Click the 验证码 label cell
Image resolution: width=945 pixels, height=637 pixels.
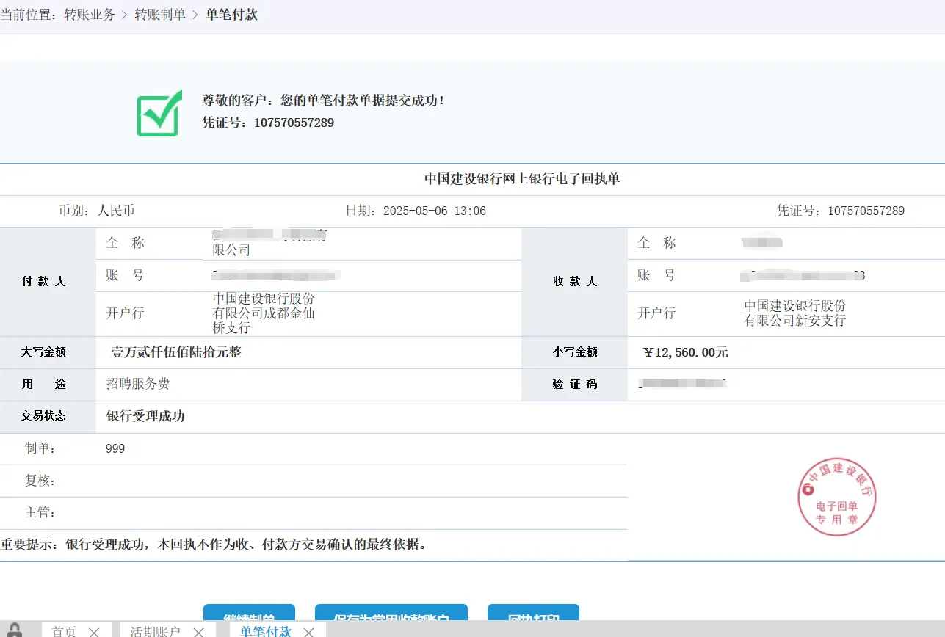575,384
